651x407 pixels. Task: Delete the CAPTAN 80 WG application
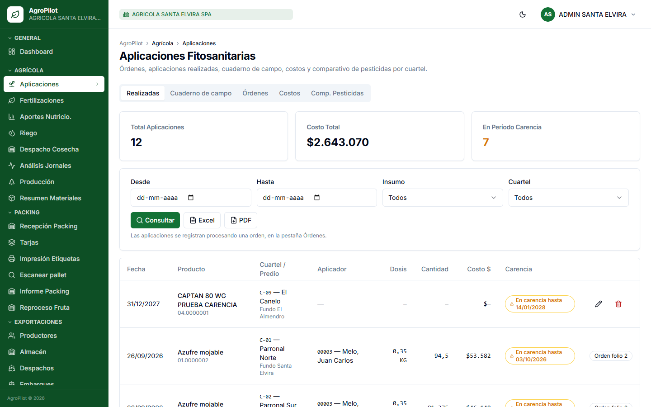point(618,304)
